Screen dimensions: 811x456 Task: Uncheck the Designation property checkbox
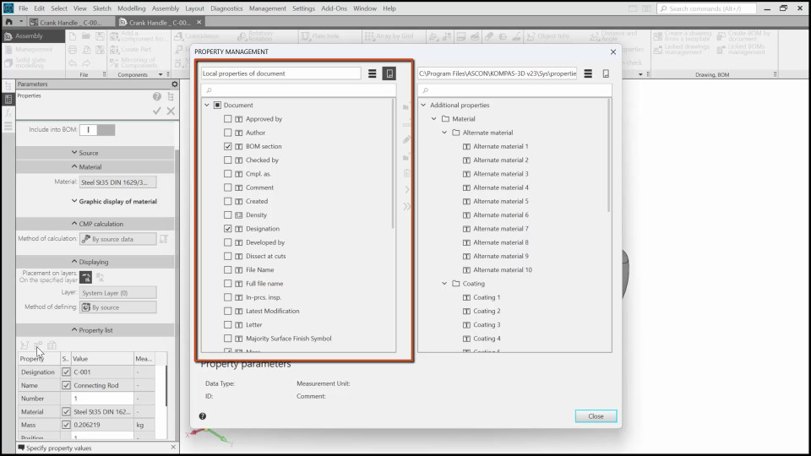click(x=228, y=229)
